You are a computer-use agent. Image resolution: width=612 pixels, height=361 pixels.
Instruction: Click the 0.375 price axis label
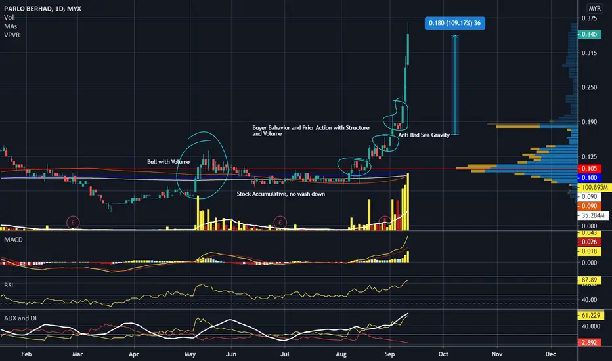pos(590,18)
